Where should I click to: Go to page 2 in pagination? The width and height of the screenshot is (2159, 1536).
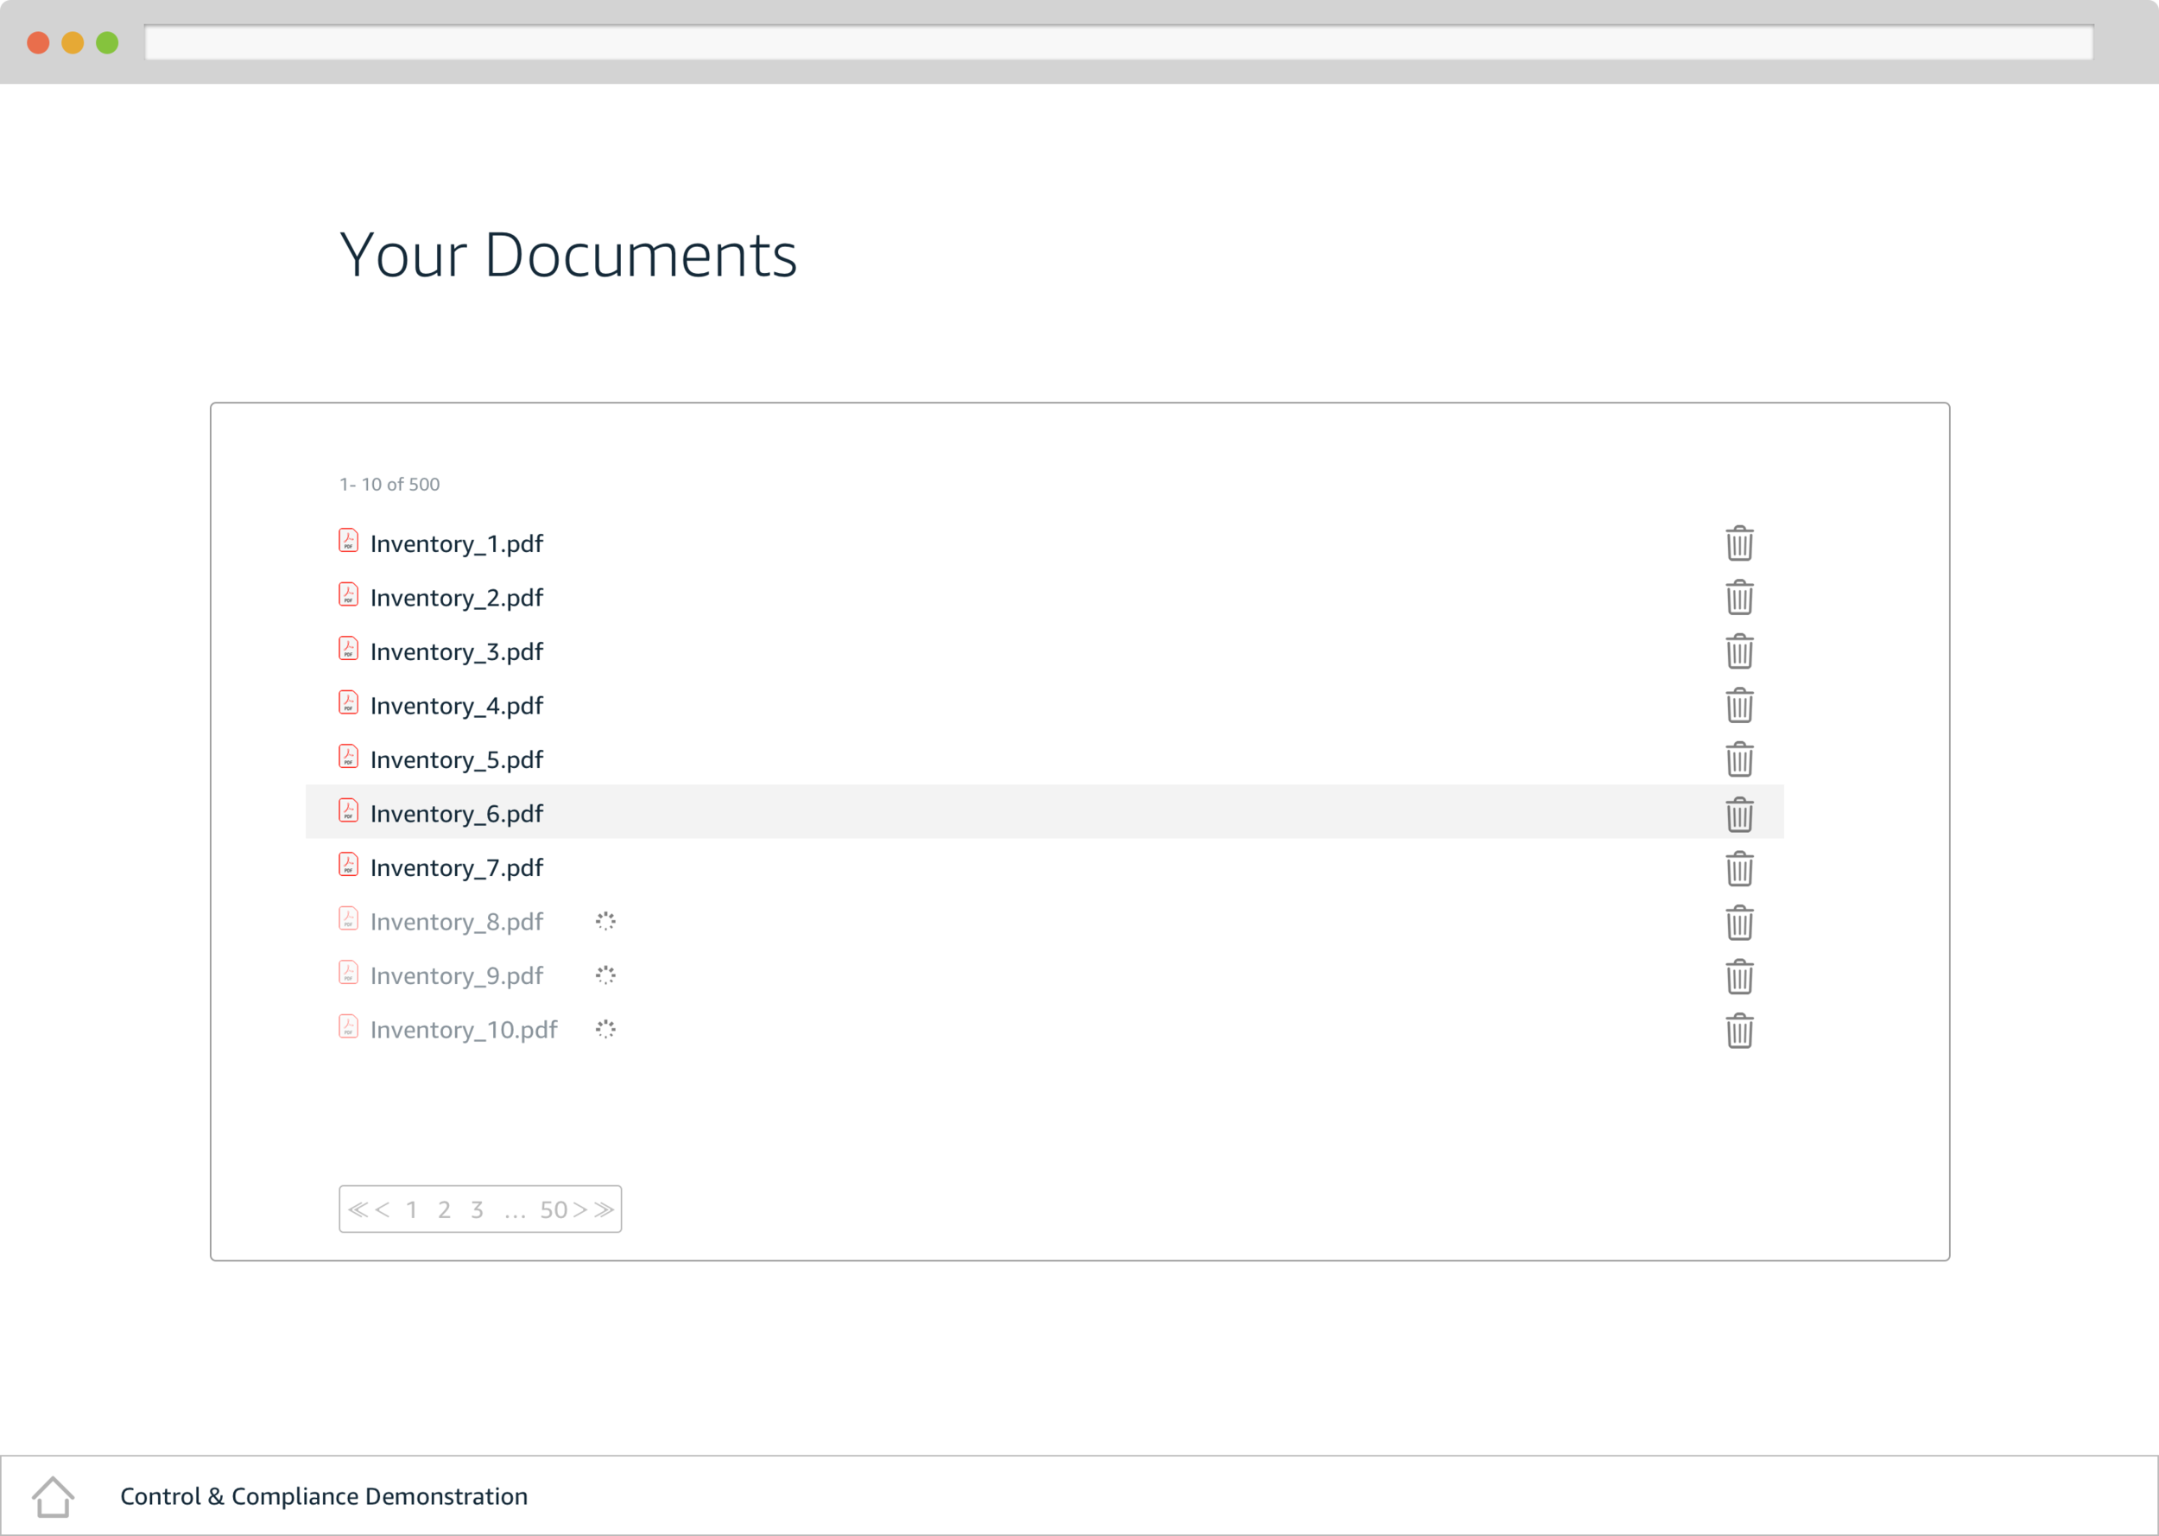tap(444, 1209)
